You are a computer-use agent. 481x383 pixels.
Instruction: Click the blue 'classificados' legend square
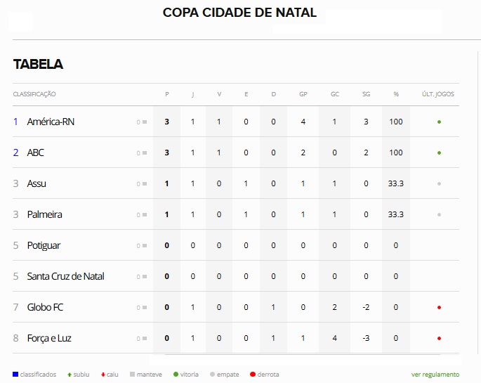pyautogui.click(x=15, y=375)
